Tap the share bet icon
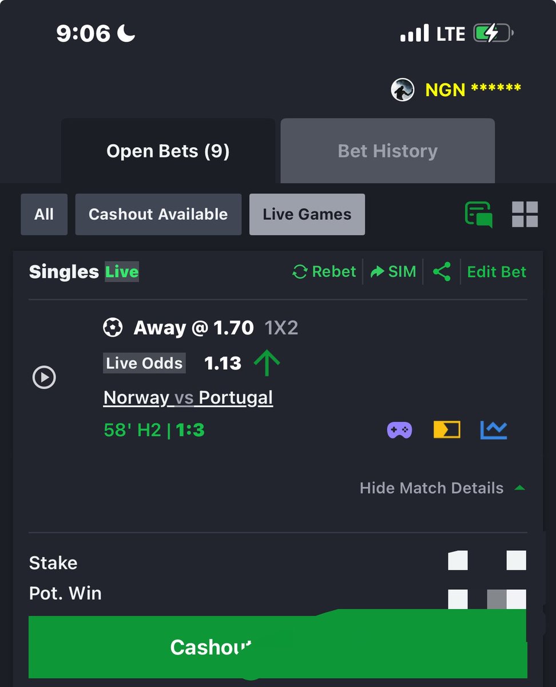The image size is (556, 687). (x=442, y=271)
